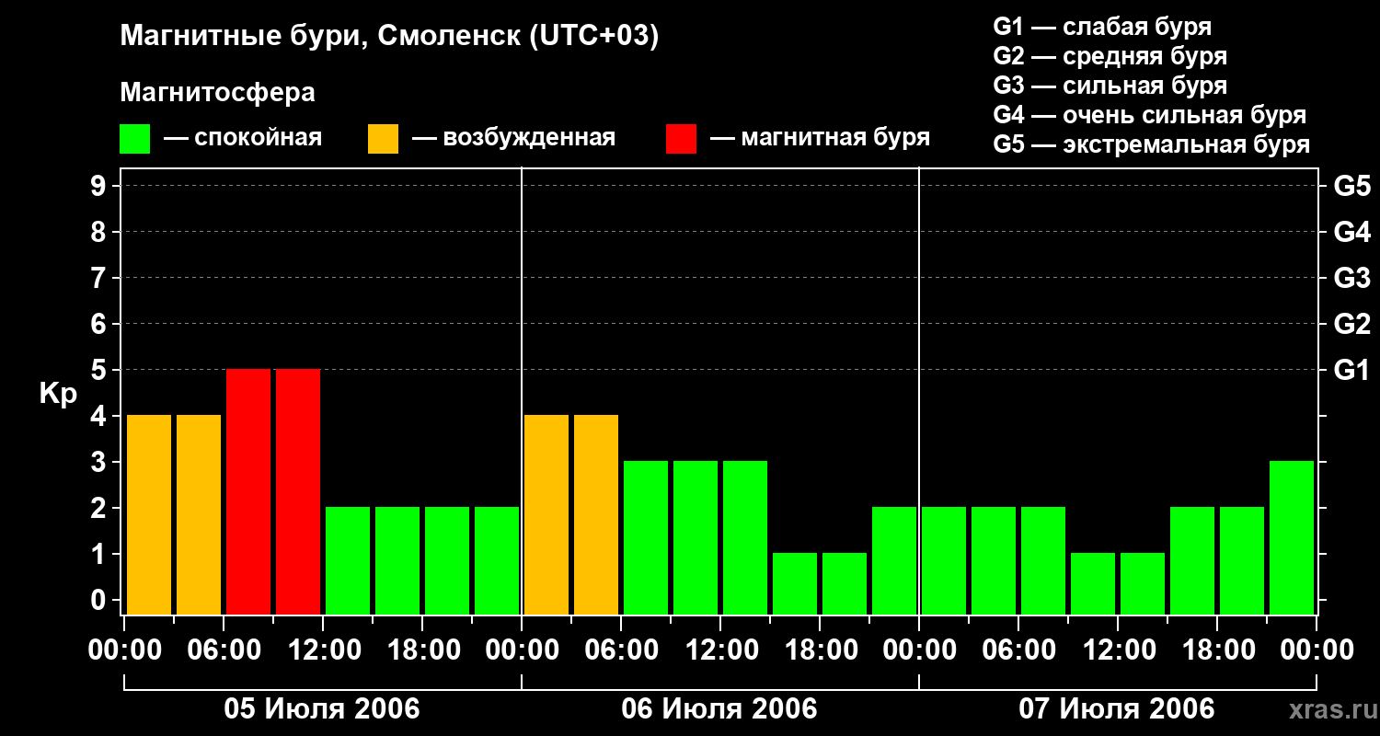Click the red bar at 06:00 on 05 Июля
The height and width of the screenshot is (736, 1380).
[248, 491]
